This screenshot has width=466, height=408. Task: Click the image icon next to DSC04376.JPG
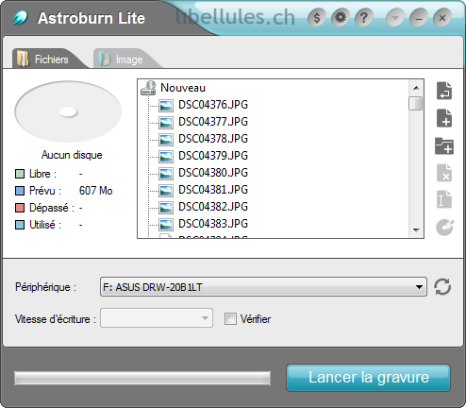tap(166, 106)
